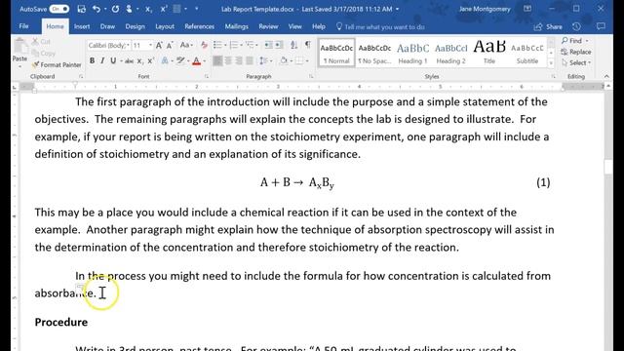The image size is (624, 351).
Task: Open the version history icon
Action: pyautogui.click(x=576, y=26)
